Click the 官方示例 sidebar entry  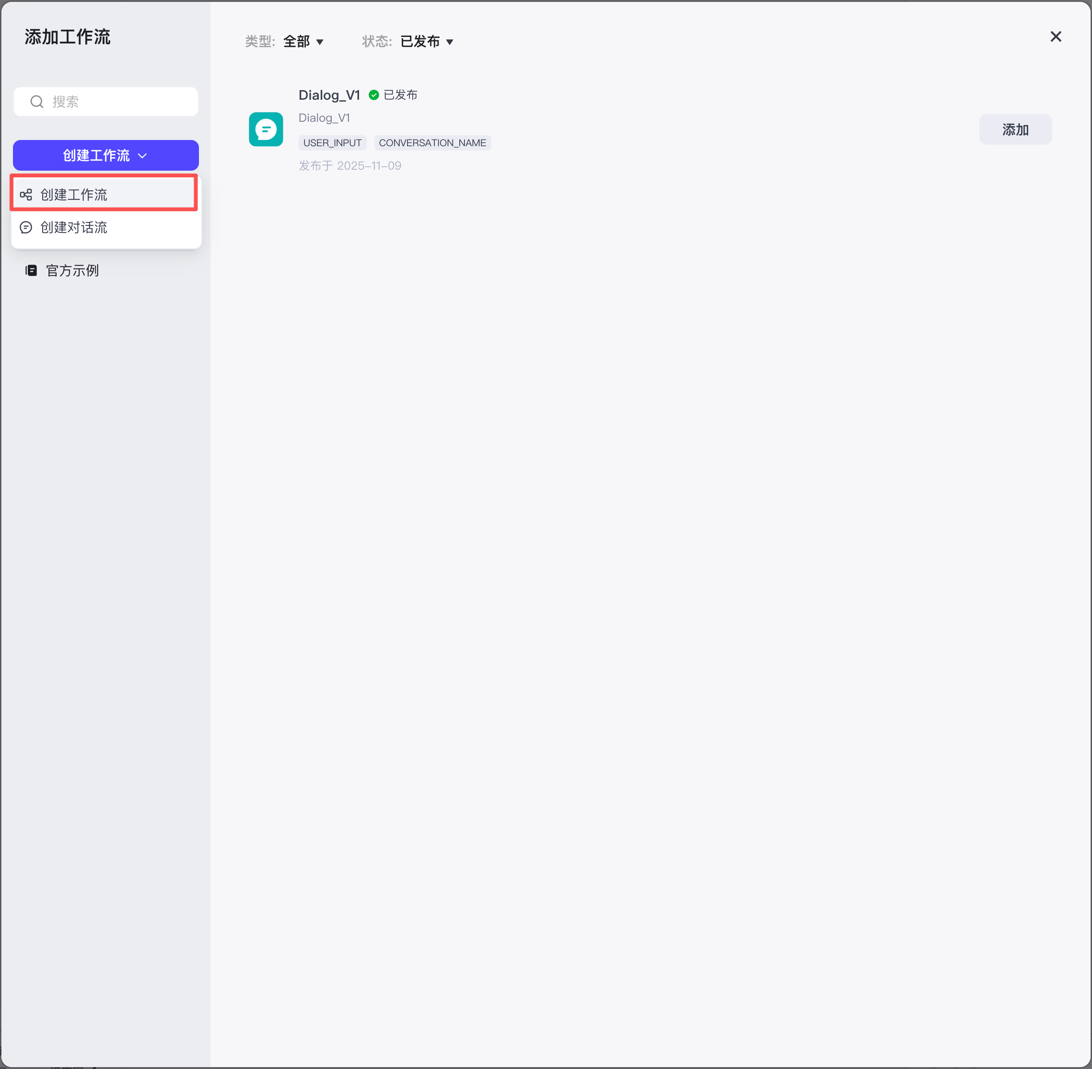(x=72, y=270)
